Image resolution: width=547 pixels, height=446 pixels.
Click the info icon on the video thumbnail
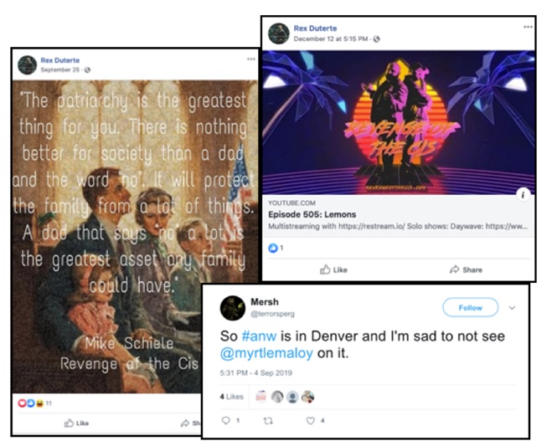click(523, 195)
